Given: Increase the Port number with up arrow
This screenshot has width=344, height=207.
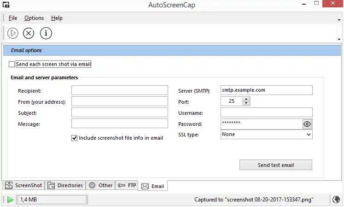Looking at the screenshot, I should (246, 99).
